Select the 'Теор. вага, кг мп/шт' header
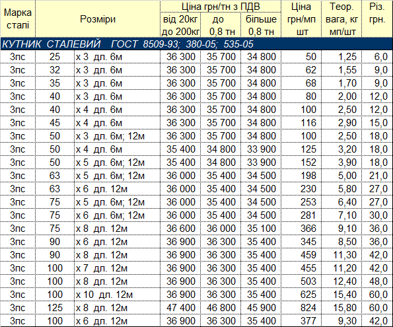Image resolution: width=393 pixels, height=327 pixels. tap(341, 18)
